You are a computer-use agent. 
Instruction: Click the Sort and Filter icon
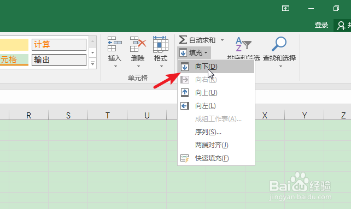(x=243, y=44)
